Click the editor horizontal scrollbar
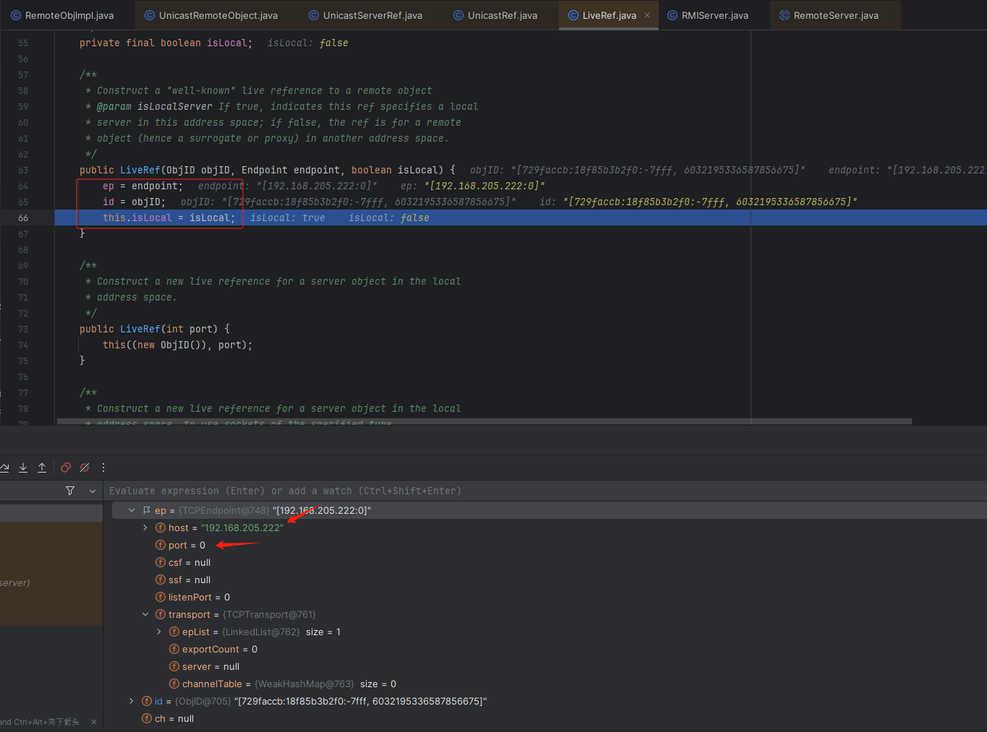This screenshot has width=987, height=732. pyautogui.click(x=484, y=421)
